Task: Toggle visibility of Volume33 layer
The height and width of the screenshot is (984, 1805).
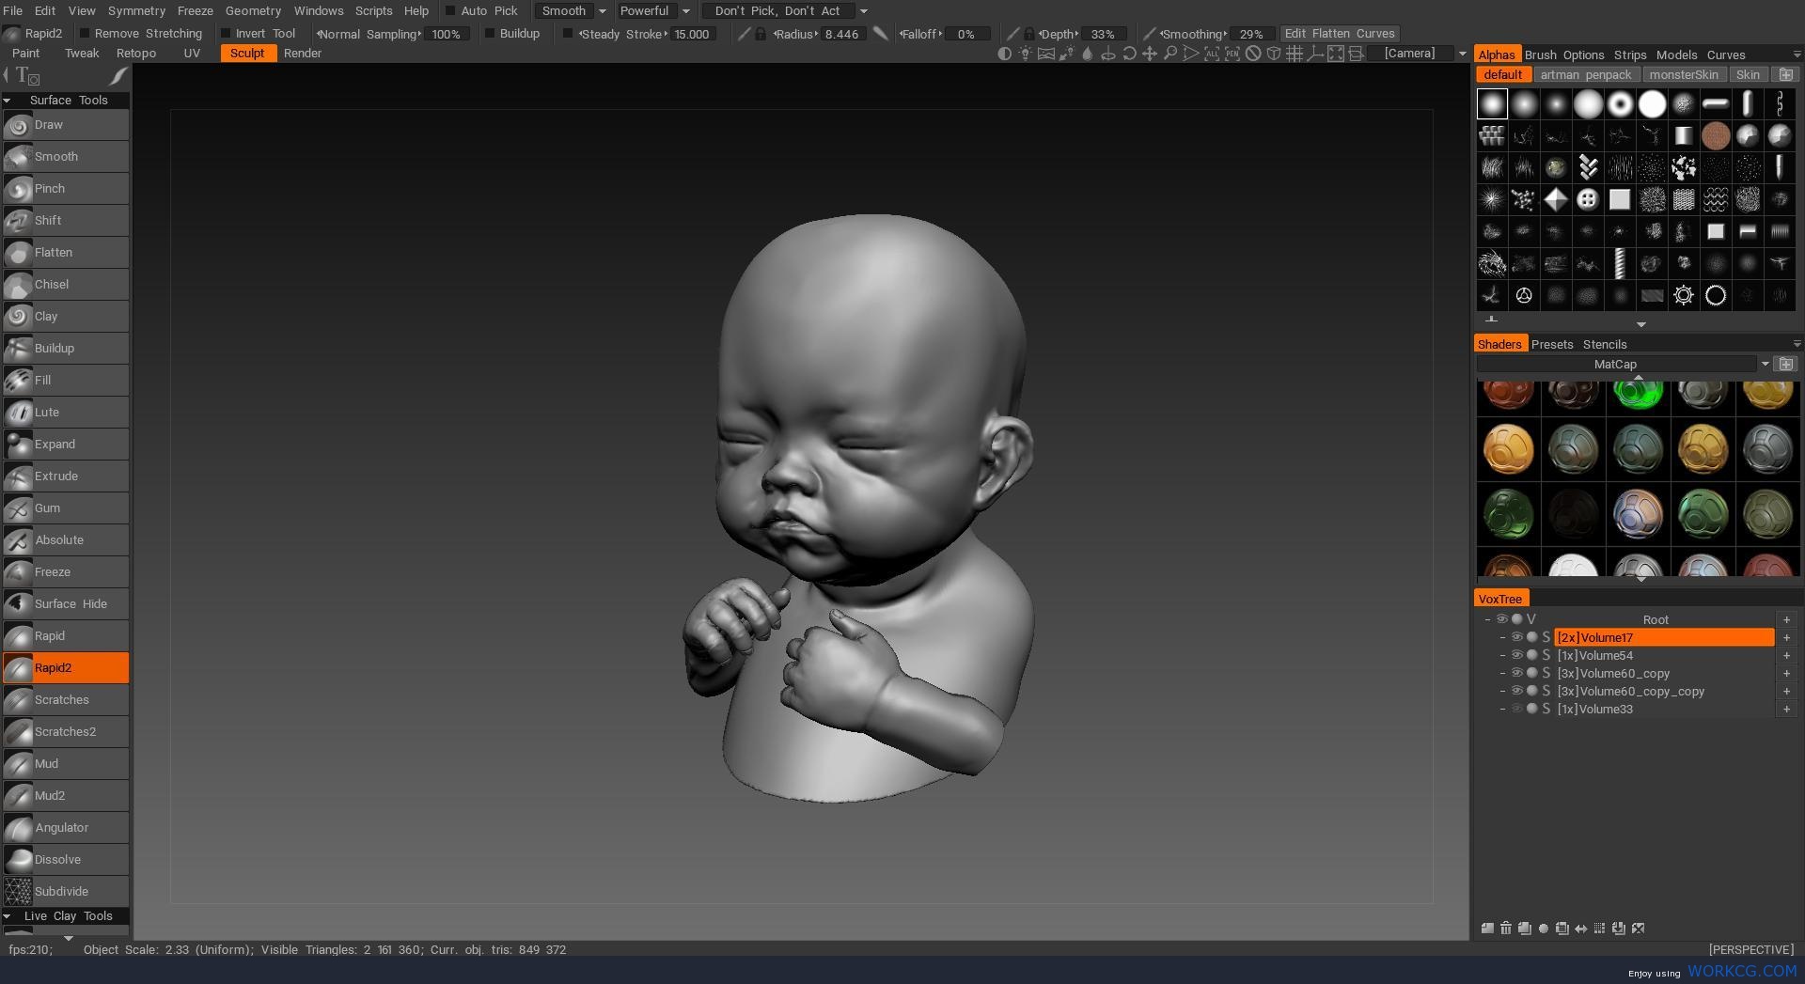Action: 1516,709
